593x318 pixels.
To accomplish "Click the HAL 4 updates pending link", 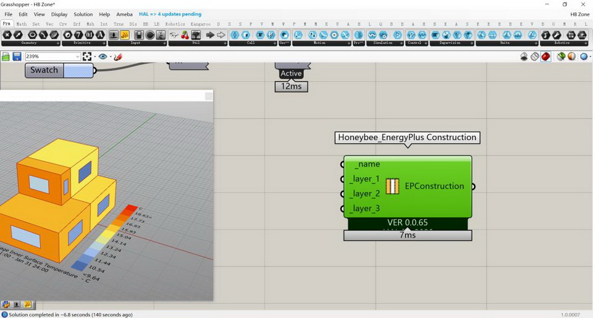I will 170,14.
